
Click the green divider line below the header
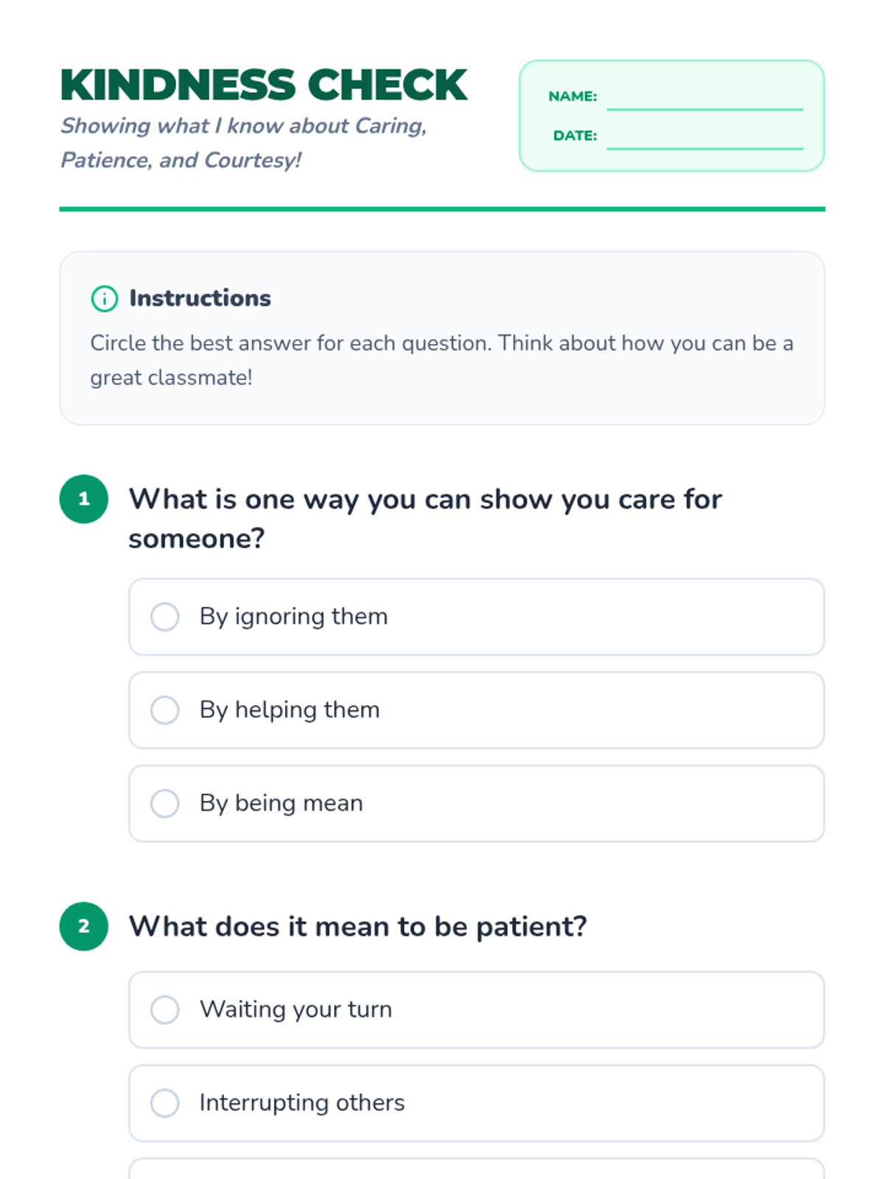(442, 209)
